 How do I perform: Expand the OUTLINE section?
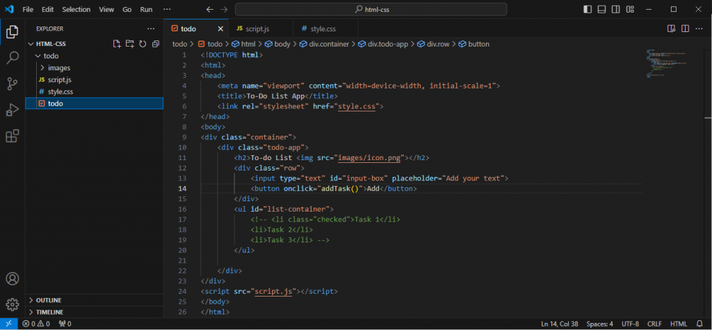(x=49, y=300)
